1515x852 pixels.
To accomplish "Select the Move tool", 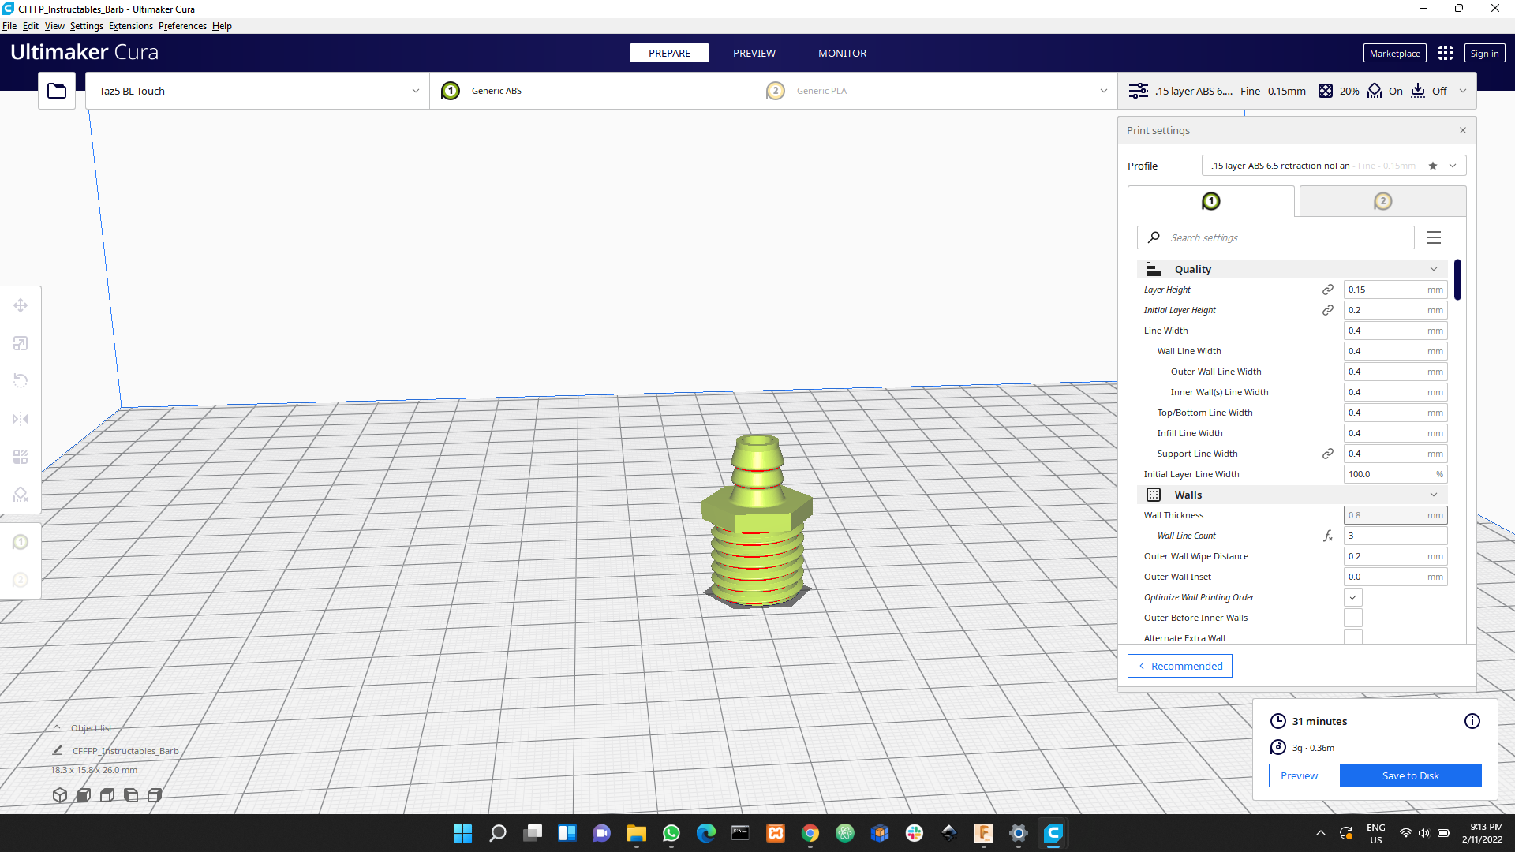I will click(x=21, y=305).
